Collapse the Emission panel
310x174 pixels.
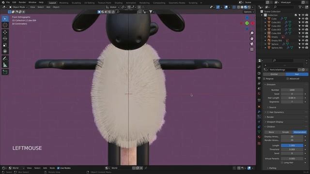pyautogui.click(x=271, y=85)
